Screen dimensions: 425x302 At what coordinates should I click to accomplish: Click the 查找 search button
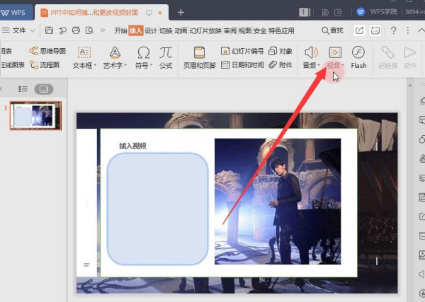pyautogui.click(x=332, y=30)
